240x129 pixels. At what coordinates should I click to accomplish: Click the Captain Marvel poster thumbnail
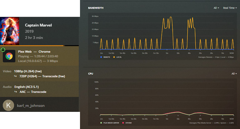pos(9,31)
